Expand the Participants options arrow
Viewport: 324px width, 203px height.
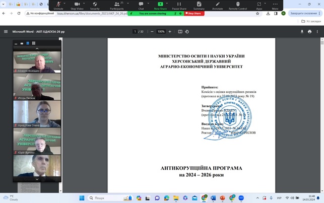click(128, 4)
